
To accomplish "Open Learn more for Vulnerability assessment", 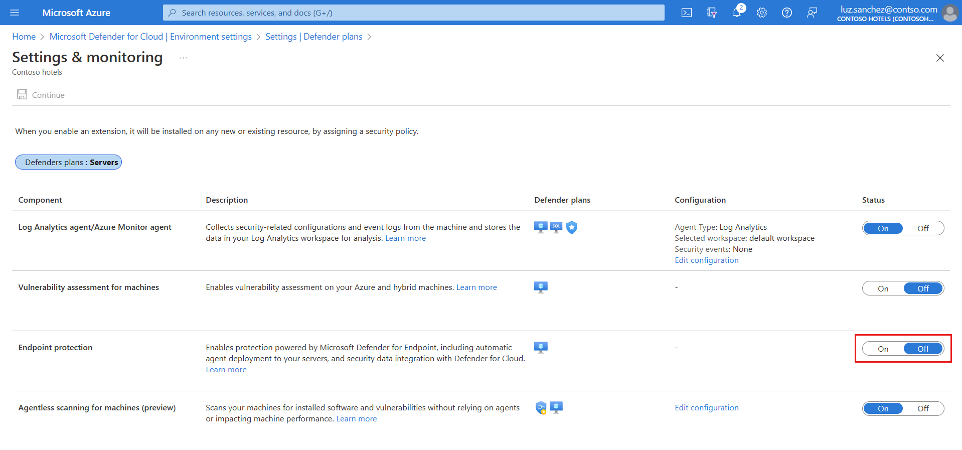I will 476,287.
